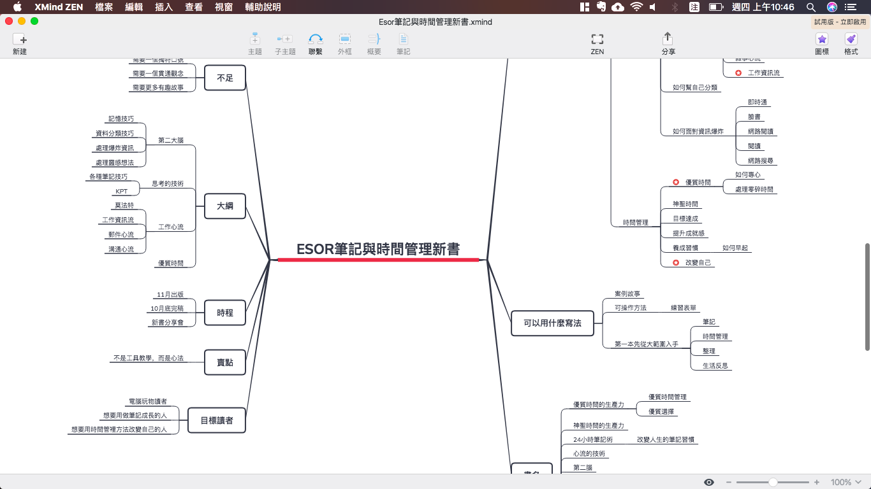Select the 思考的技術 subtopic

pos(168,183)
